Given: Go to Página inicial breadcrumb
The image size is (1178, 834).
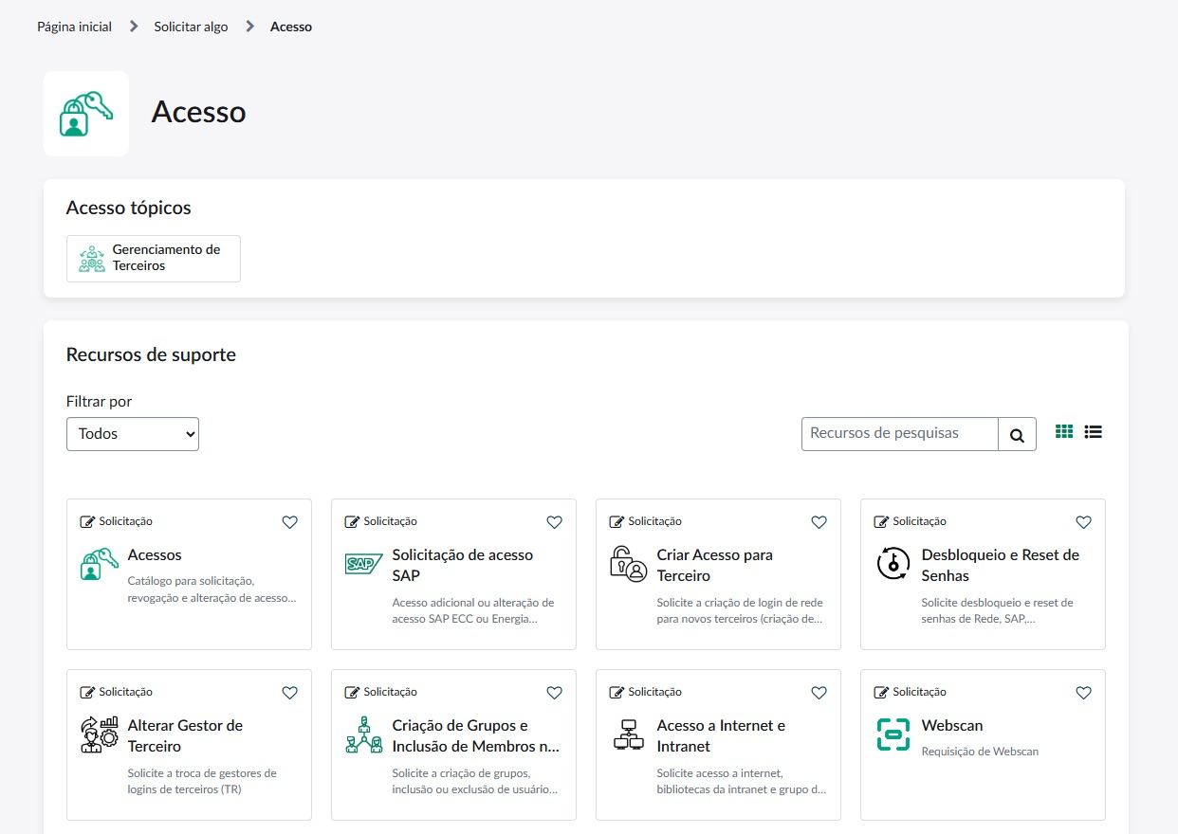Looking at the screenshot, I should [74, 27].
